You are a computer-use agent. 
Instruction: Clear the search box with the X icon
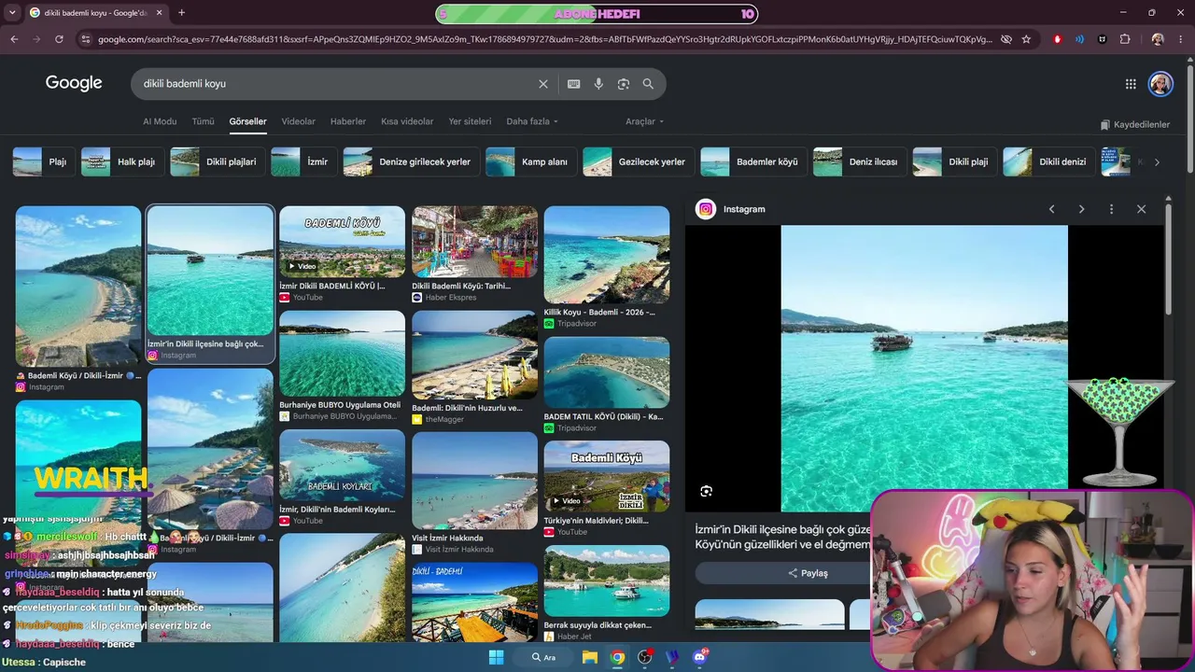(543, 84)
